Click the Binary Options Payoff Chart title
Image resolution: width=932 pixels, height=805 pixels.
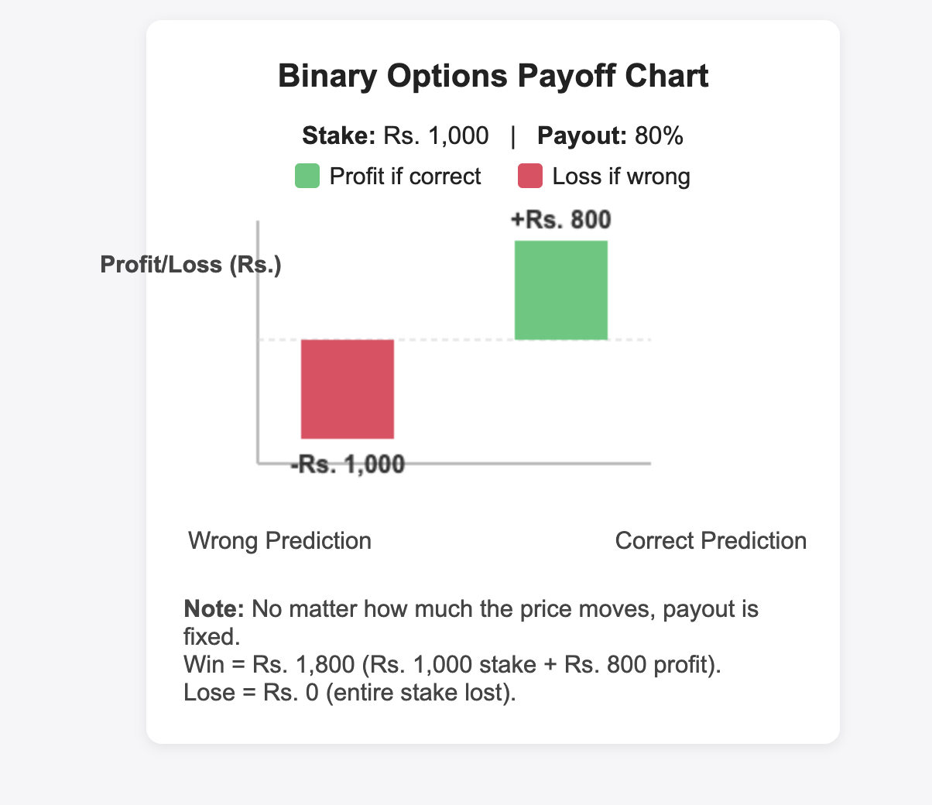point(493,77)
